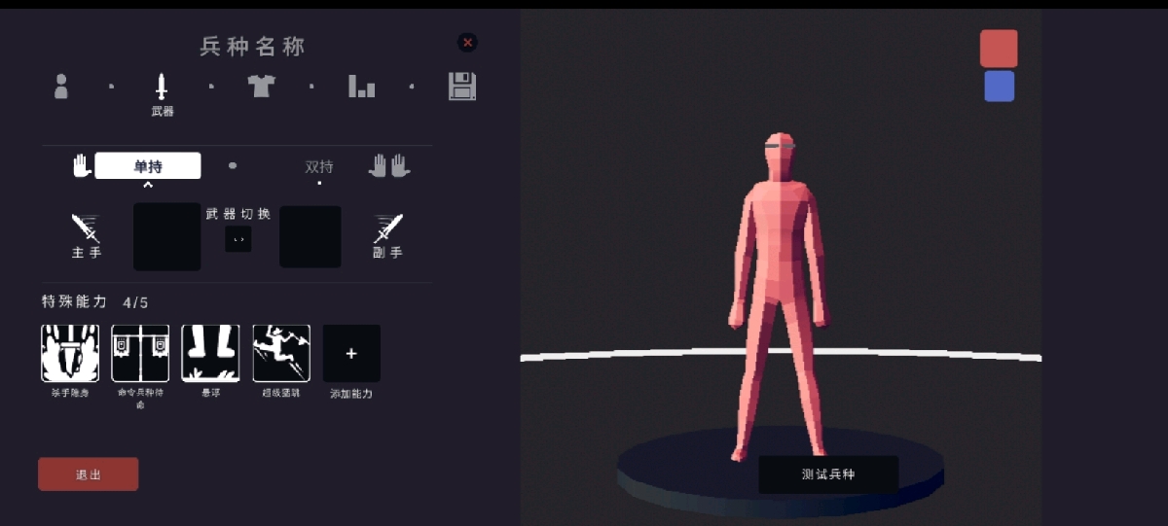Open the main-hand weapon slot
This screenshot has height=526, width=1168.
166,236
